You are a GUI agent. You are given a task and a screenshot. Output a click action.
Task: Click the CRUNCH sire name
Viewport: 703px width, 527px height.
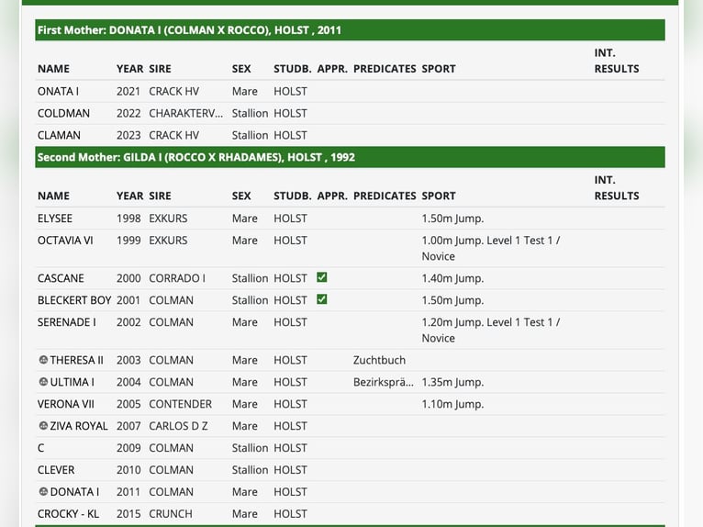coord(171,514)
